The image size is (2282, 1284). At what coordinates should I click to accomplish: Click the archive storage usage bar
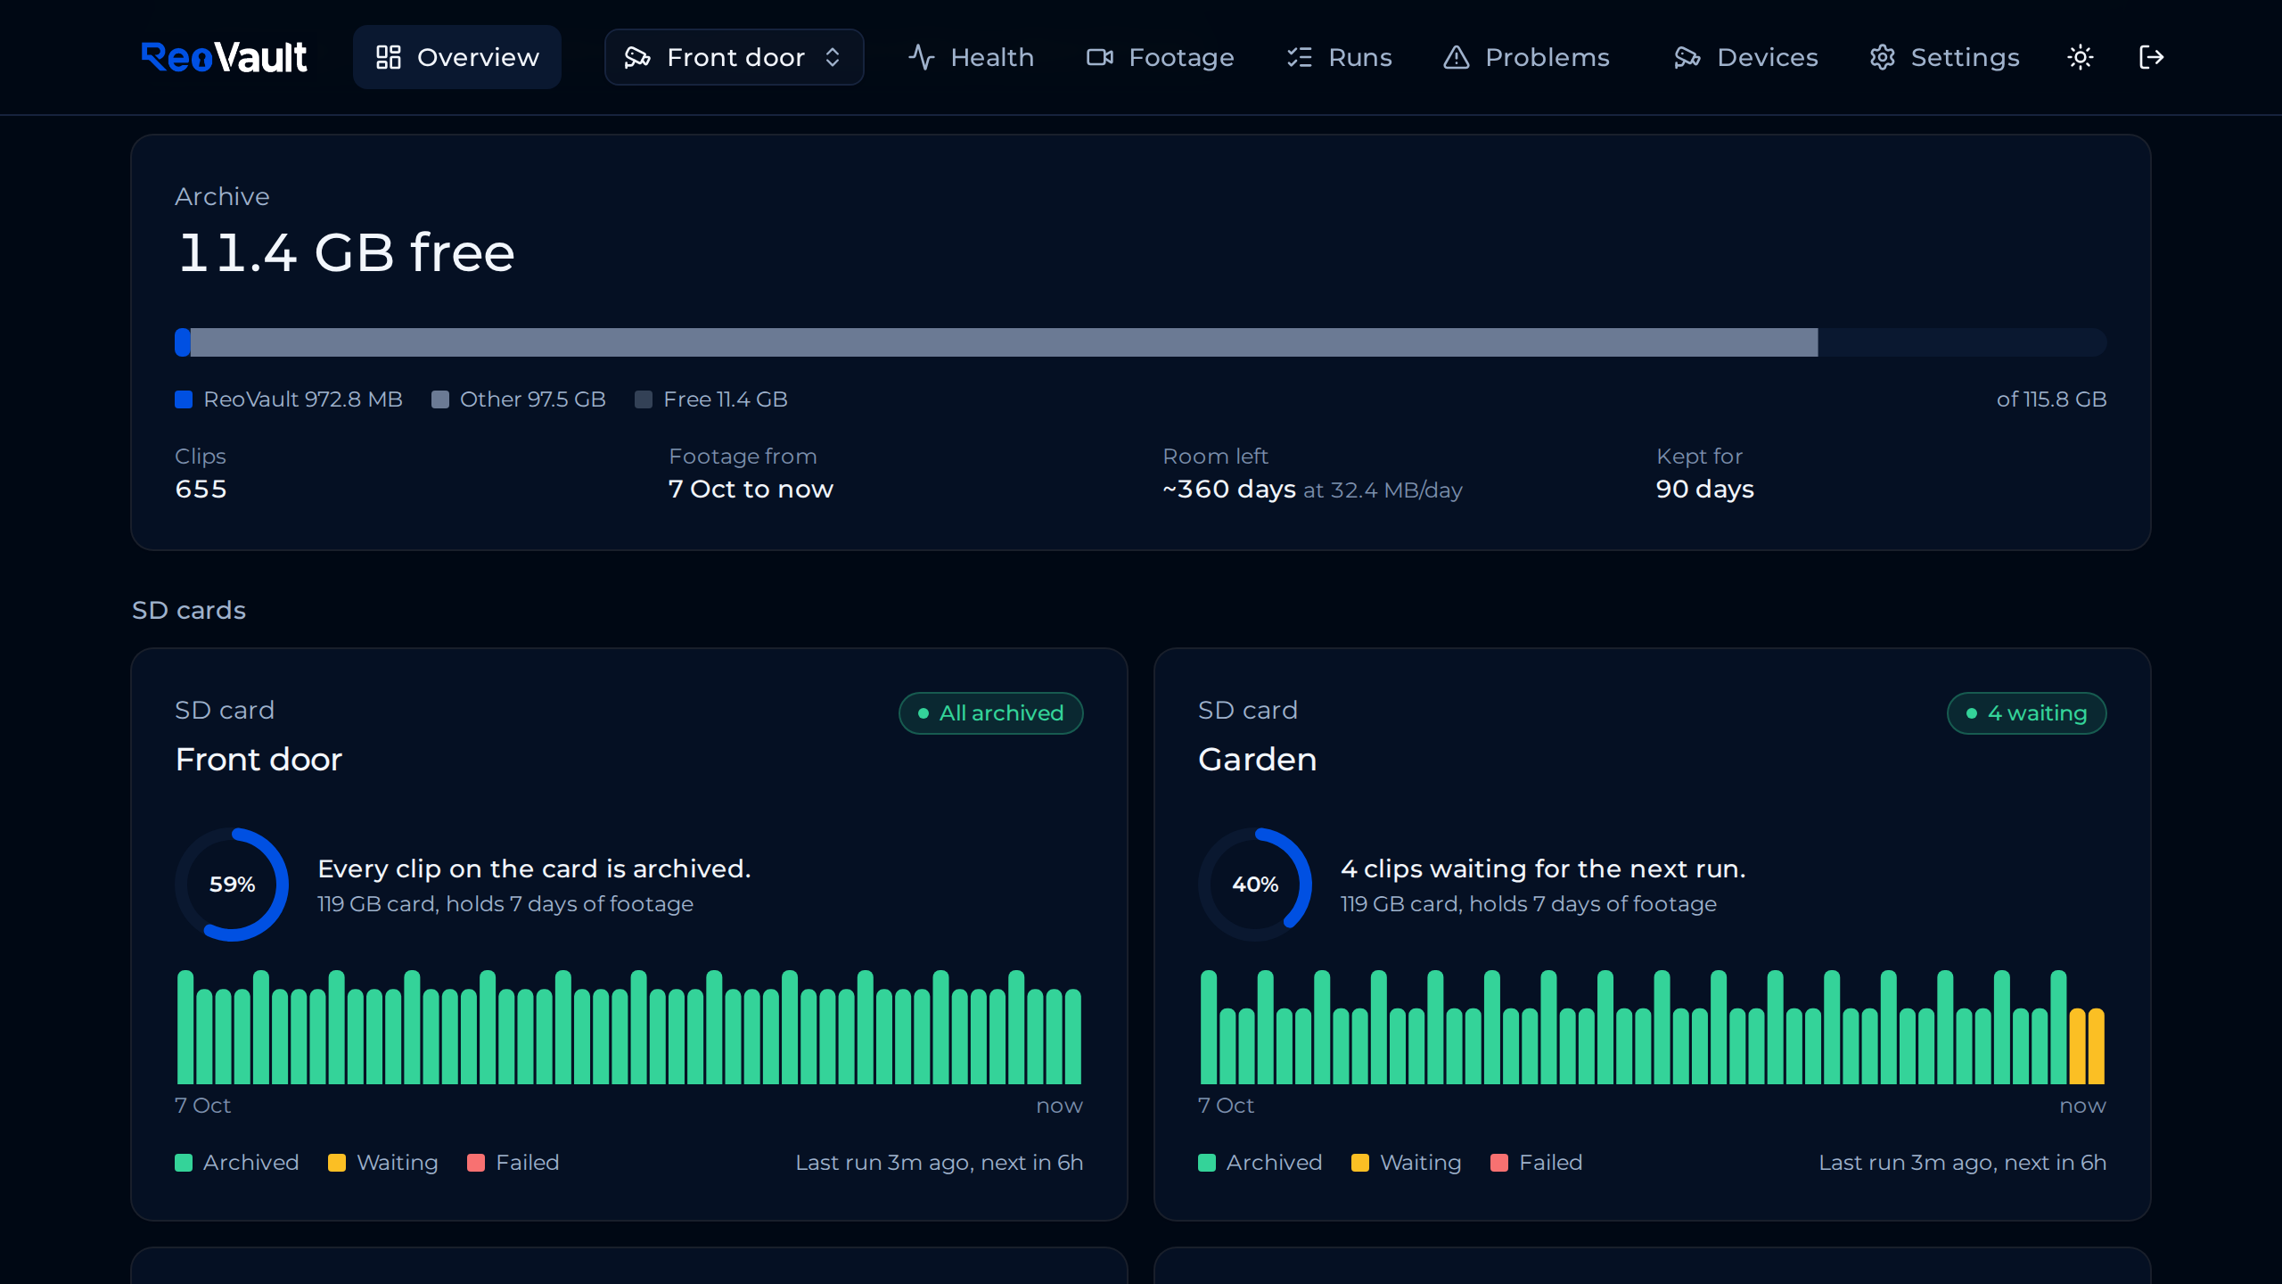(1141, 342)
